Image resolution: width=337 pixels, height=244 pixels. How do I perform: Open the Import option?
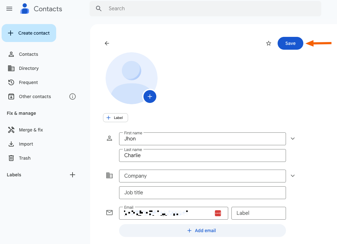click(26, 144)
